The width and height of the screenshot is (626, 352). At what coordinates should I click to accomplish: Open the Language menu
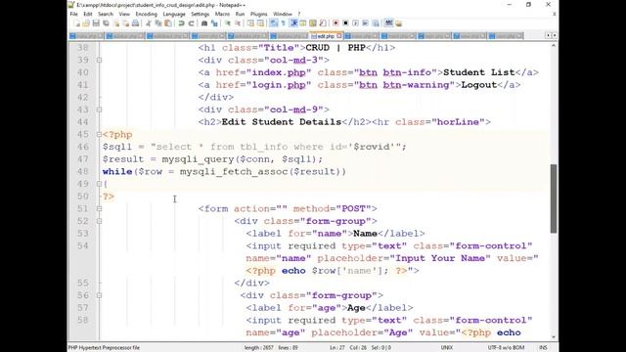(174, 14)
